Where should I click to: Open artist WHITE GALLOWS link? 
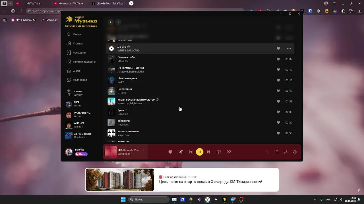[129, 50]
